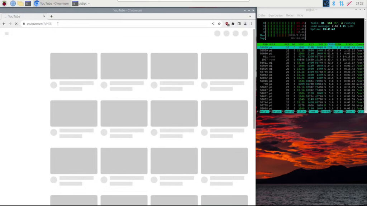Sort htop by the VIRT column header
367x206 pixels.
click(x=301, y=44)
